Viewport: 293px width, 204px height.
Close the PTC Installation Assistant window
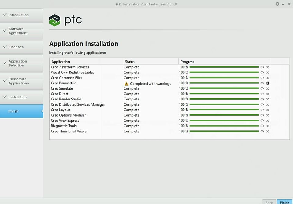coord(289,4)
